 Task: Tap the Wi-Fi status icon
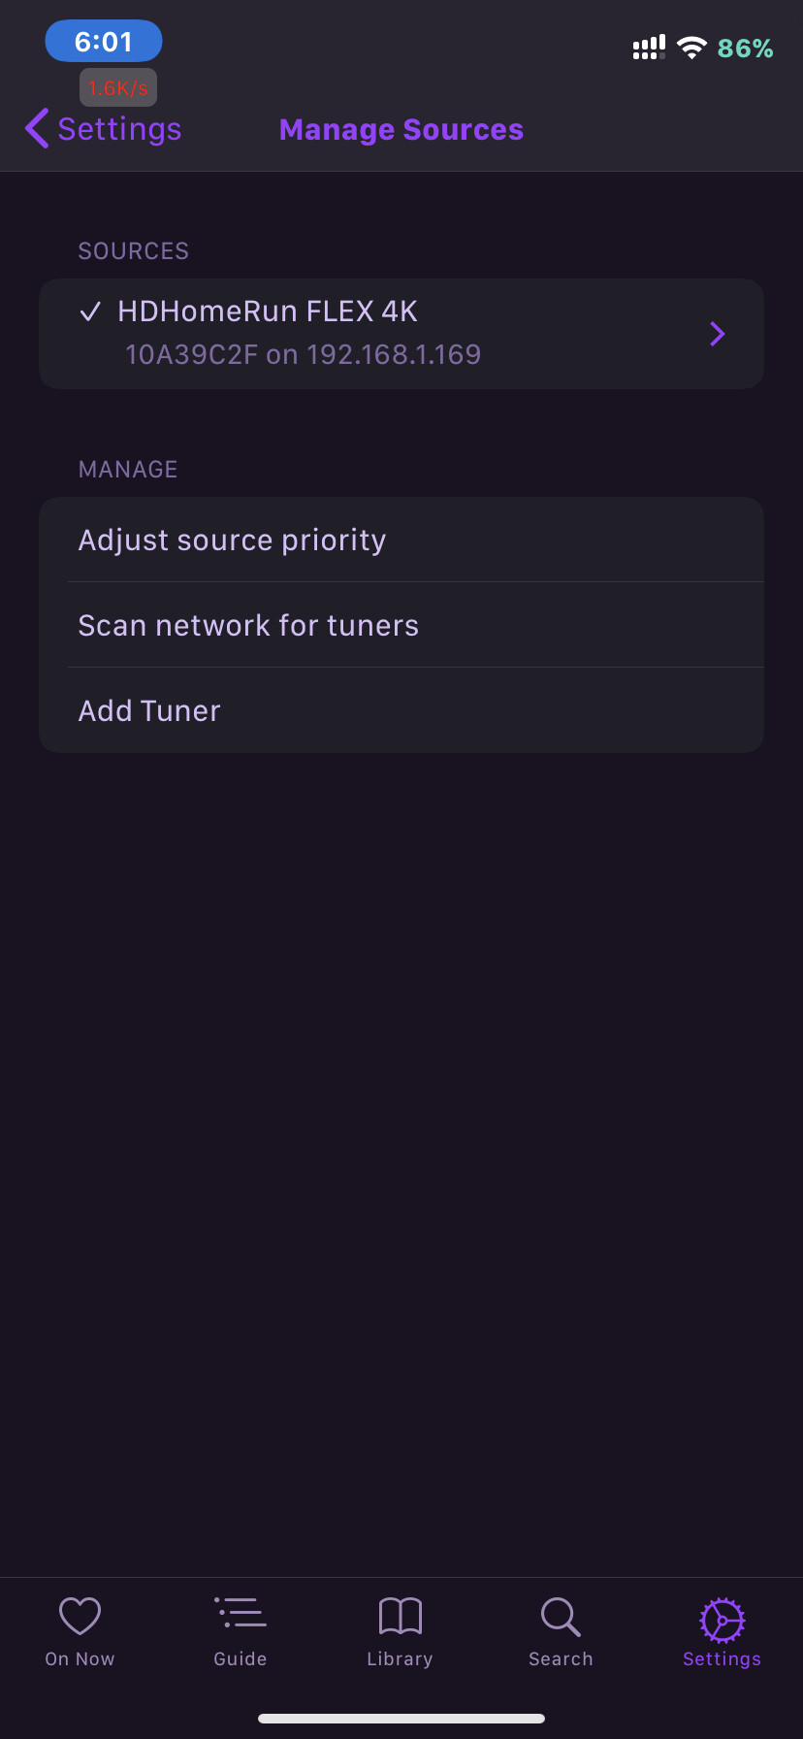(x=691, y=48)
